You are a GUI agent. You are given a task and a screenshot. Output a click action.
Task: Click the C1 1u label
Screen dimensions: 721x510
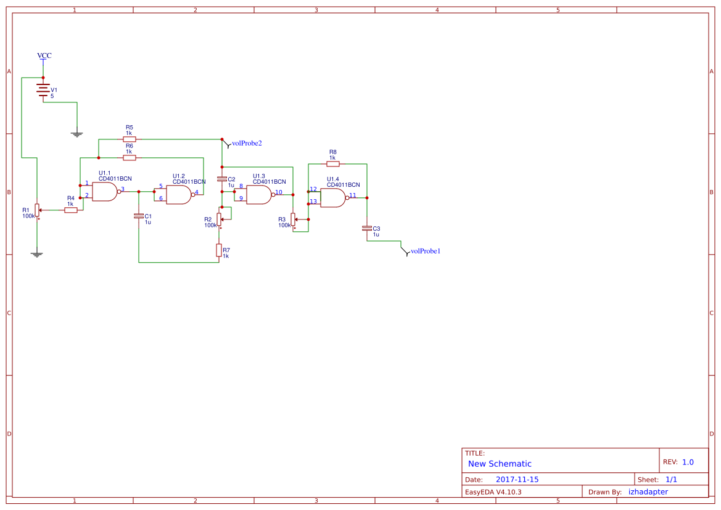tap(147, 222)
